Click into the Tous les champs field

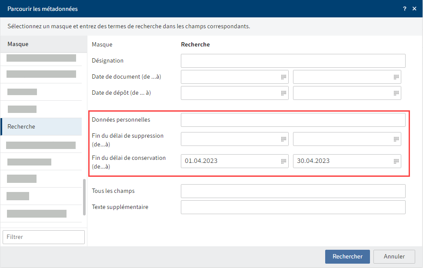[x=293, y=191]
